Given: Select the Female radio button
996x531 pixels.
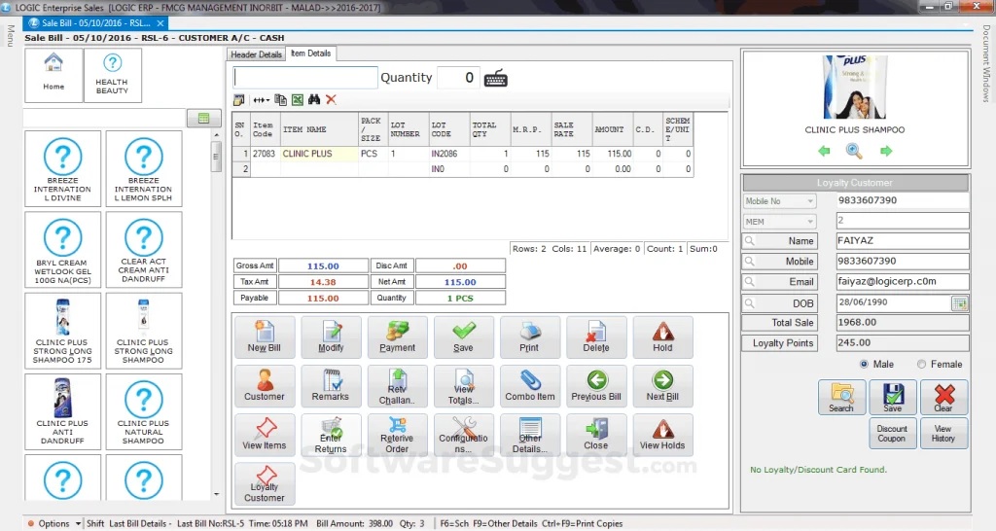Looking at the screenshot, I should (921, 364).
